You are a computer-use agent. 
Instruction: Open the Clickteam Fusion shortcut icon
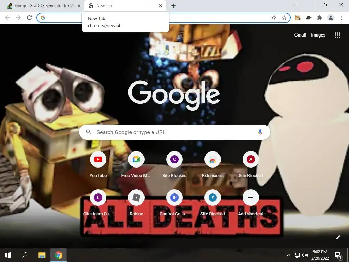[98, 198]
